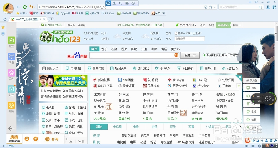The width and height of the screenshot is (278, 148).
Task: Expand 更多>> in 视频 row
Action: [235, 136]
